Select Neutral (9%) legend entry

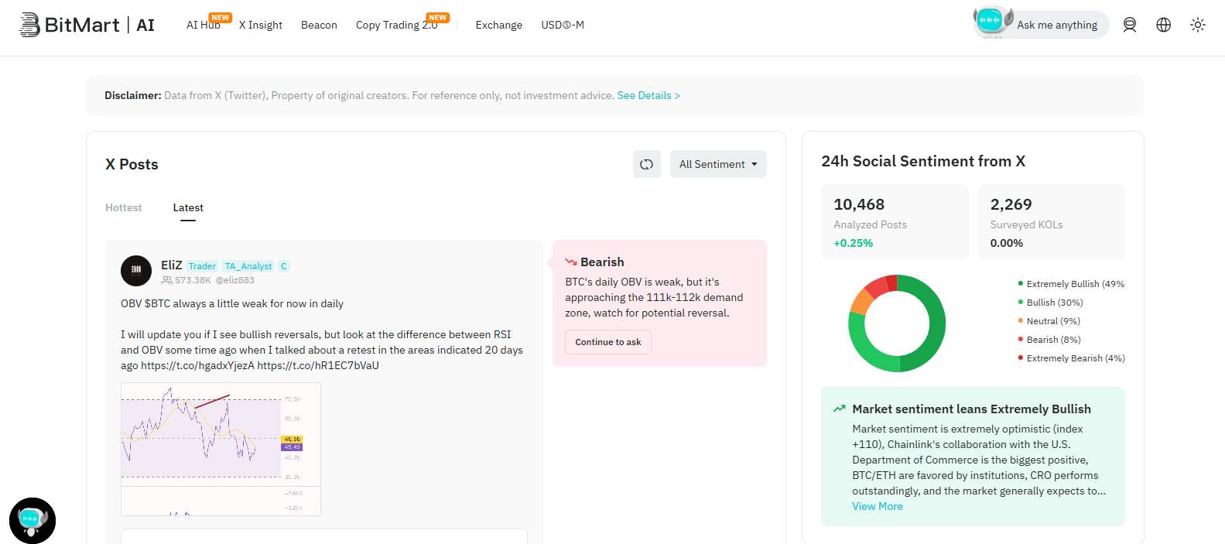(x=1049, y=321)
